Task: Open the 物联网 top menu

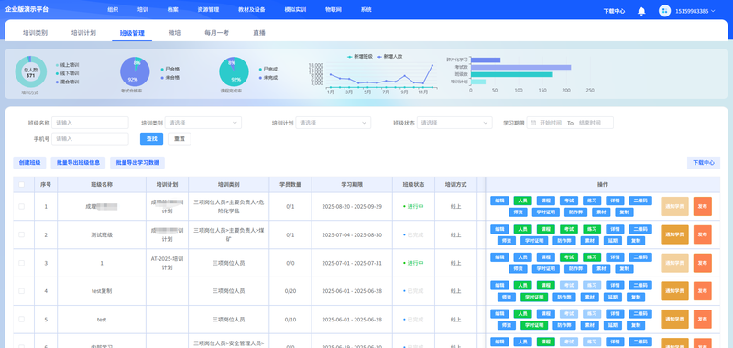Action: click(334, 10)
